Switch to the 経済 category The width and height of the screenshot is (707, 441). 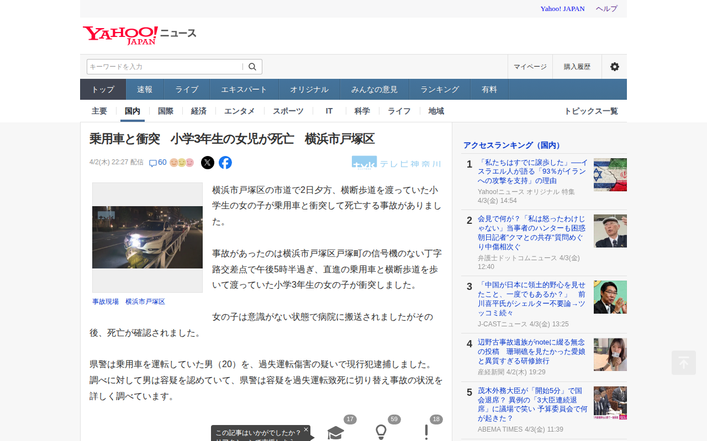[x=199, y=111]
